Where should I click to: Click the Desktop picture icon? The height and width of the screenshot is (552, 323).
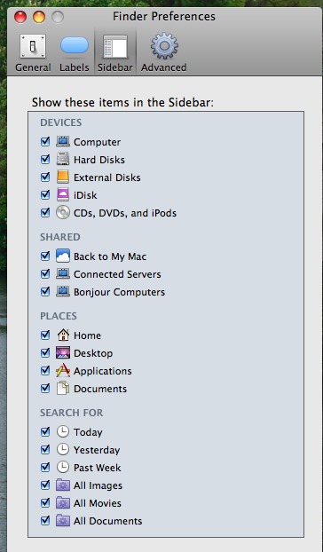(63, 352)
